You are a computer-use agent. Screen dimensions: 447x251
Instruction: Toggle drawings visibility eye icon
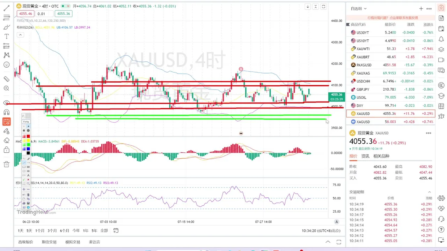click(x=6, y=103)
